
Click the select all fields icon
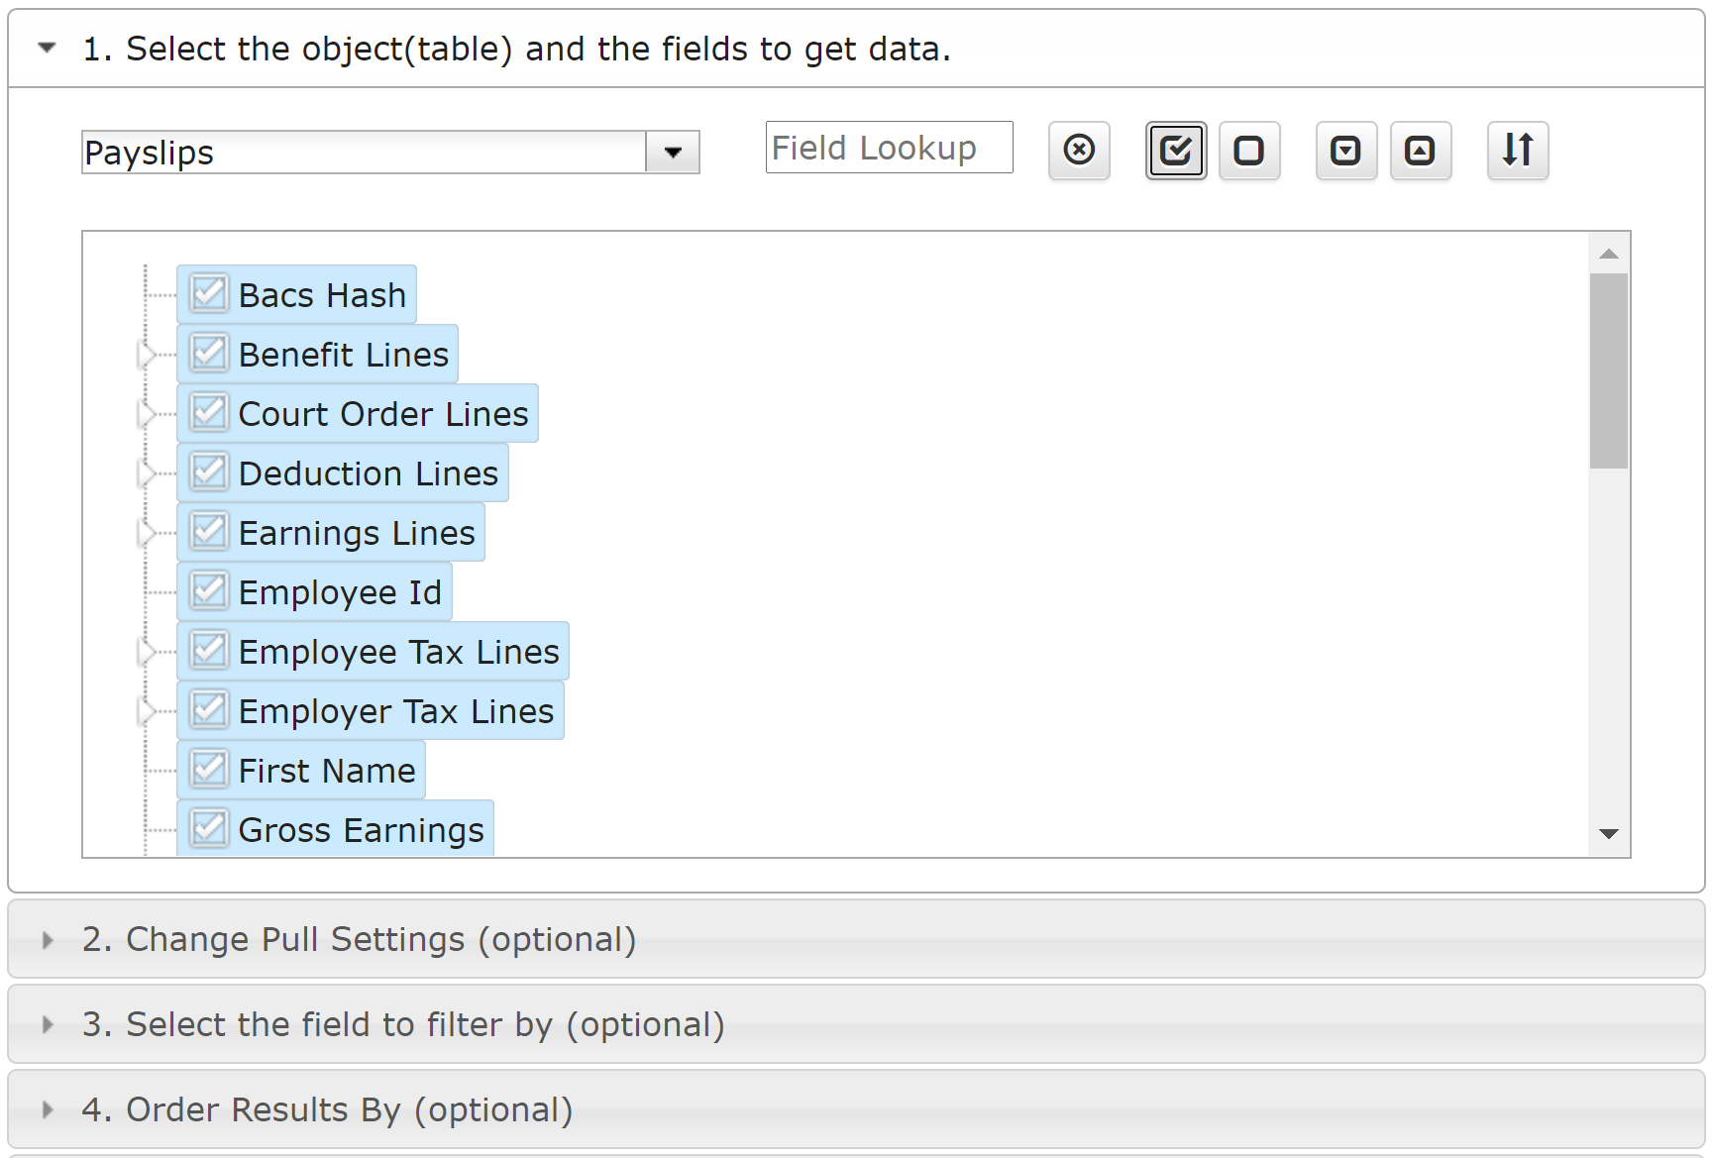(x=1176, y=151)
